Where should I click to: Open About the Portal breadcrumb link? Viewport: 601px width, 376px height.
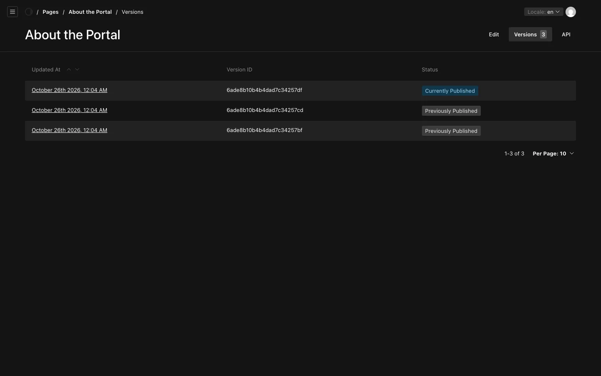(x=90, y=12)
